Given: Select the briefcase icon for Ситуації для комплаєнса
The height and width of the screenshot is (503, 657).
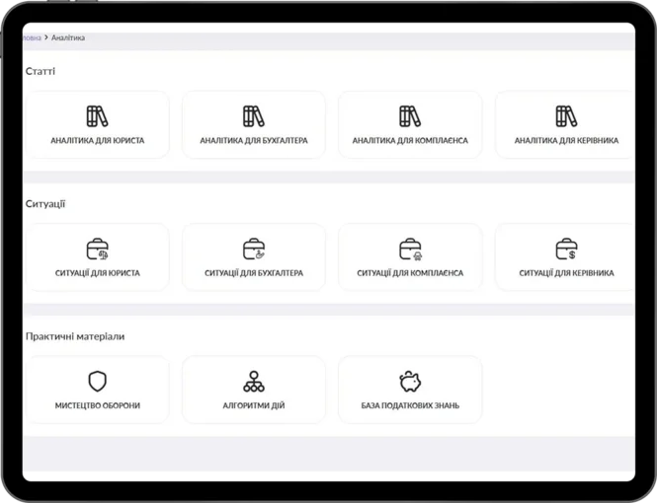Looking at the screenshot, I should (x=410, y=250).
